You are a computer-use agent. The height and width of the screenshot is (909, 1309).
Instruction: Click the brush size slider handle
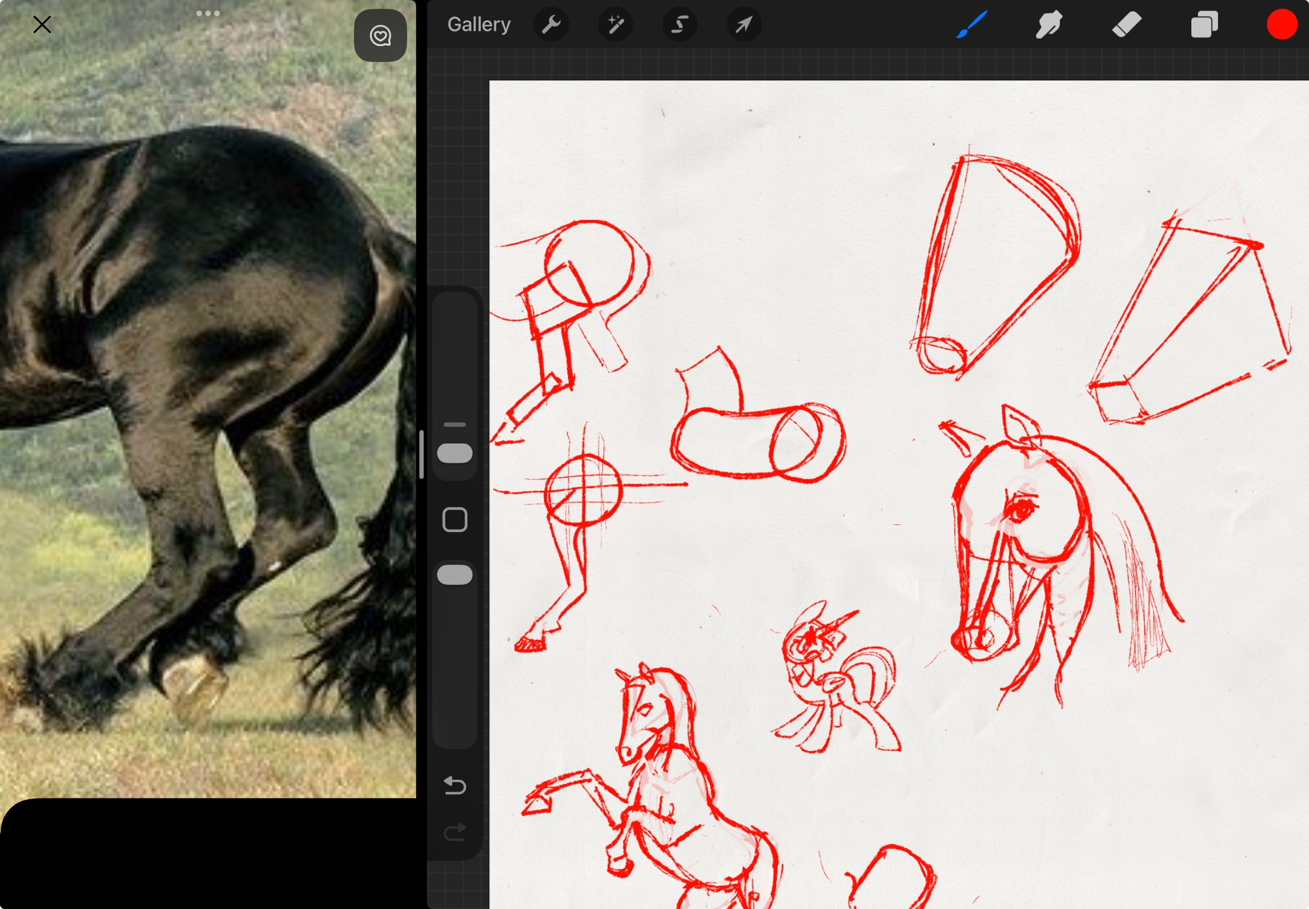click(x=455, y=453)
